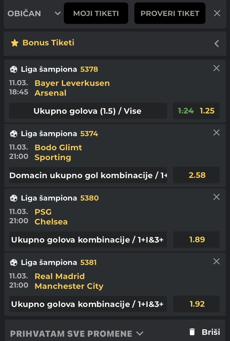The height and width of the screenshot is (341, 230).
Task: Click the 2.58 odds for Bodo Glimt-Sporting
Action: tap(197, 175)
